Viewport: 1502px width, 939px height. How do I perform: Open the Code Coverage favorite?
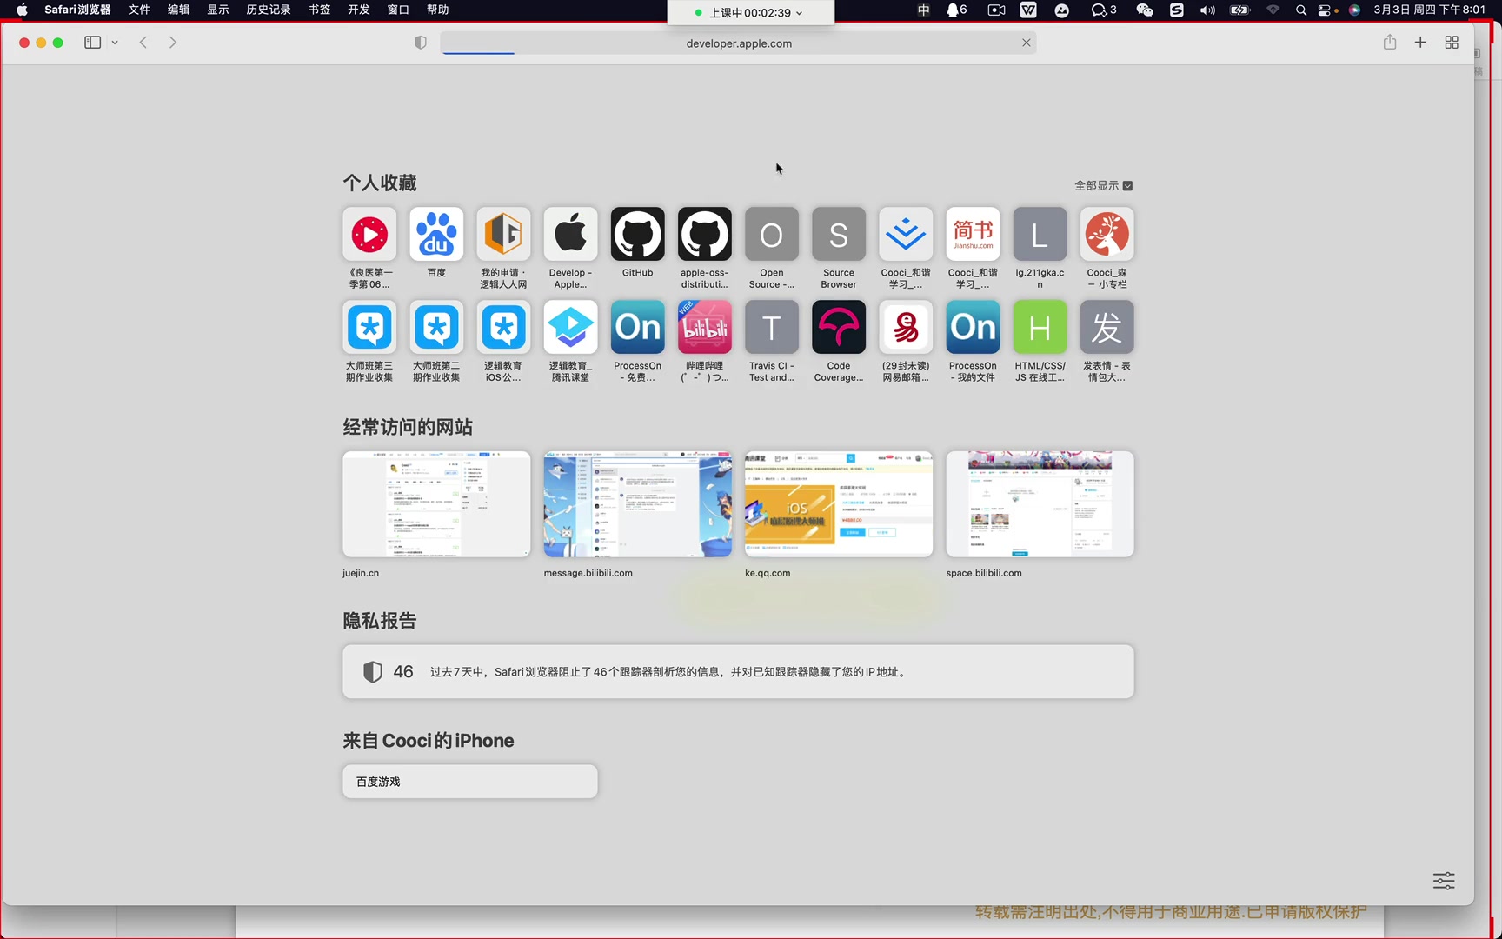tap(838, 327)
